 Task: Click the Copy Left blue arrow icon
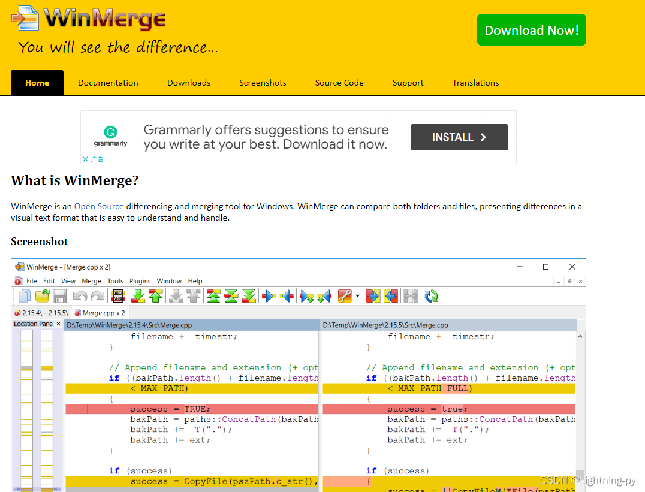pos(287,296)
